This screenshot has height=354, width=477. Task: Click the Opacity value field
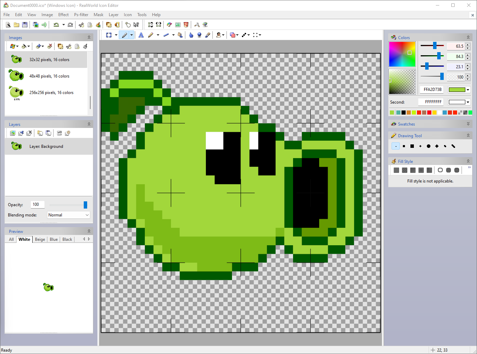click(x=37, y=204)
